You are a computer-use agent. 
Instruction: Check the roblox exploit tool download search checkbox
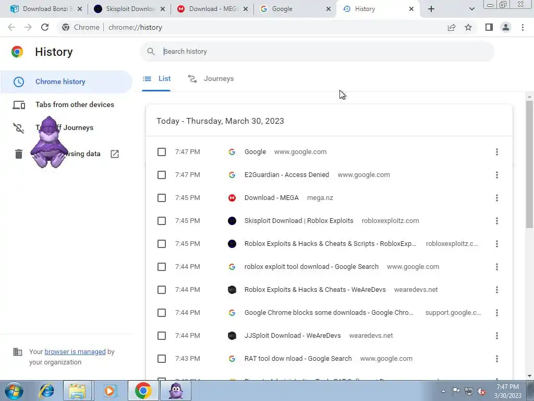[162, 267]
